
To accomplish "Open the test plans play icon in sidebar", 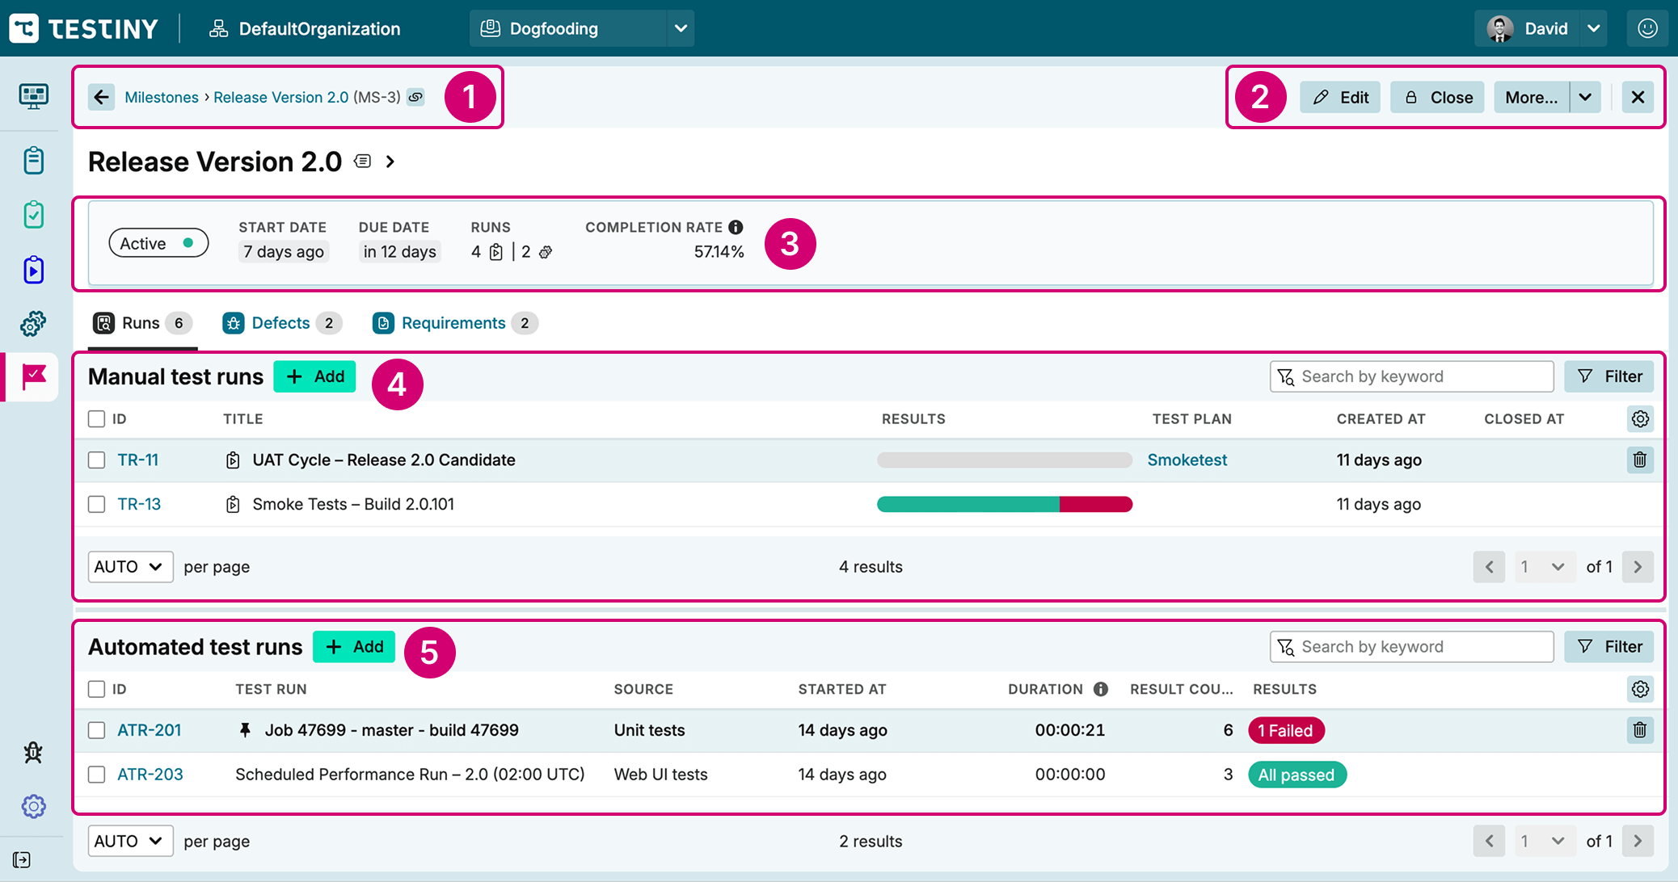I will pos(33,270).
